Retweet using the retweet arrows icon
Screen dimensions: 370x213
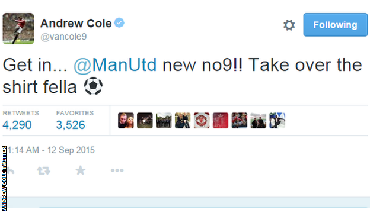44,170
